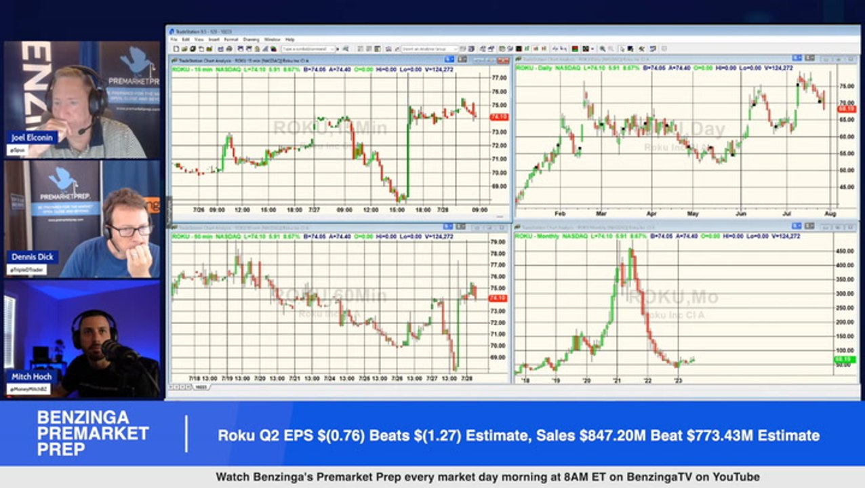Click the red square chart toolbar icon
865x488 pixels.
click(575, 49)
